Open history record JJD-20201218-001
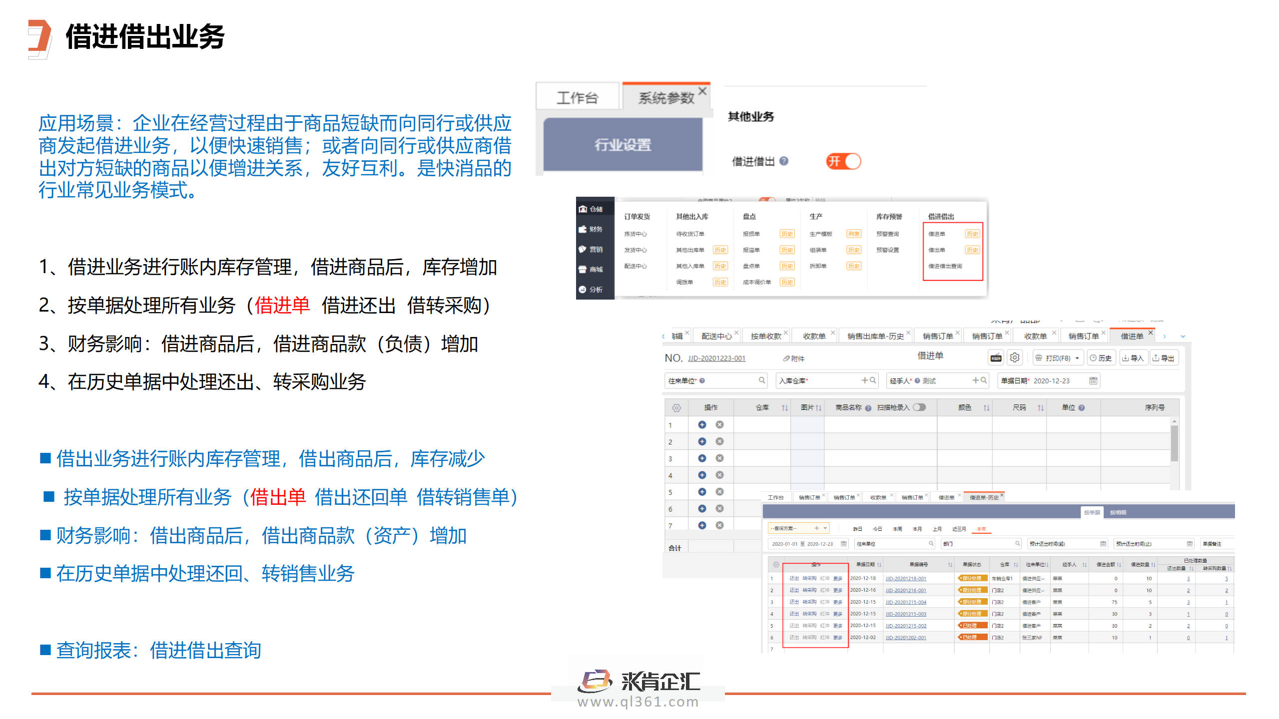 tap(906, 578)
